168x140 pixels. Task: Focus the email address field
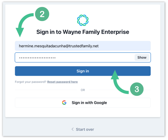83,46
